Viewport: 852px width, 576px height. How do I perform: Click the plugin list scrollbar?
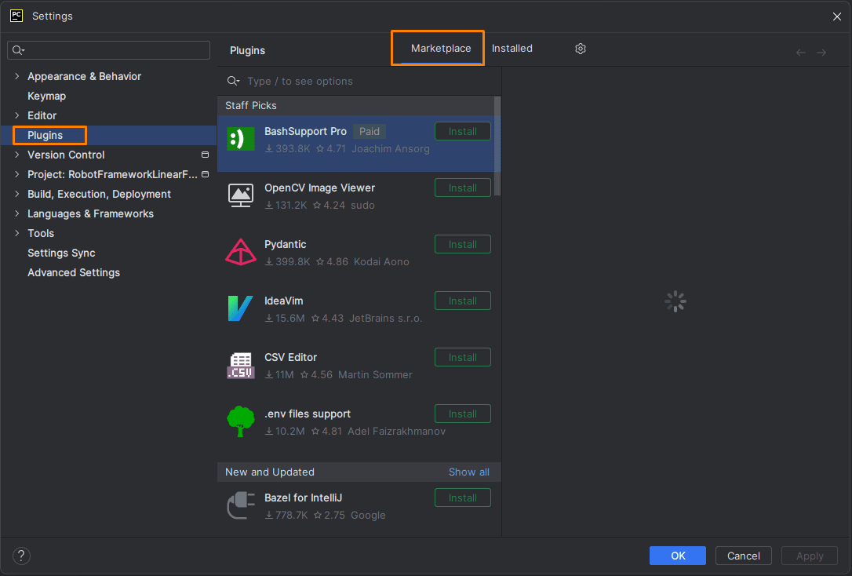pos(497,146)
